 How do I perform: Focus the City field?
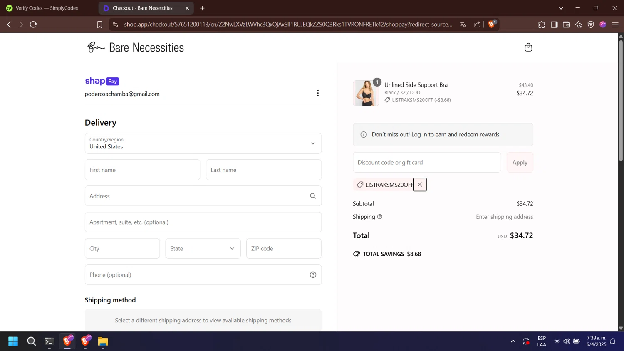coord(122,249)
